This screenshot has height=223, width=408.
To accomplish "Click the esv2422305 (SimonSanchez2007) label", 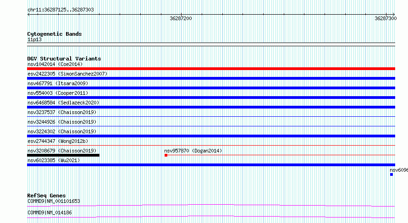I will [x=67, y=74].
